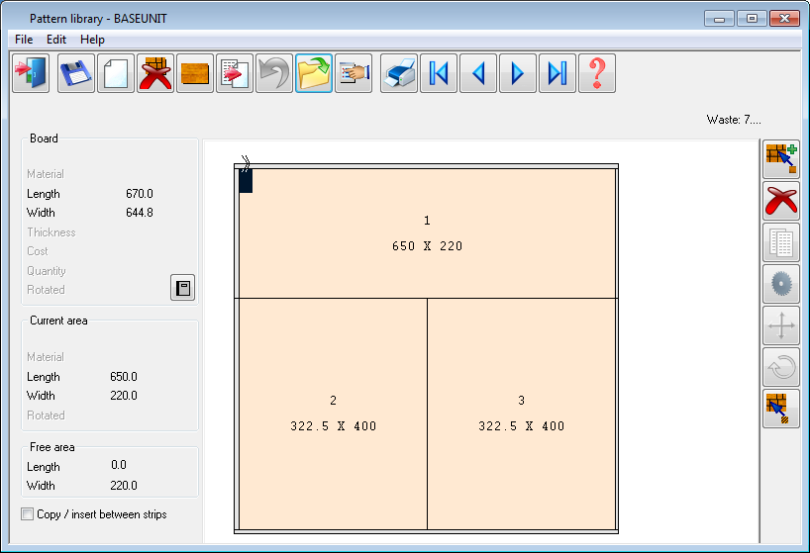
Task: Click the greyed copy parts sheet icon
Action: pos(781,242)
